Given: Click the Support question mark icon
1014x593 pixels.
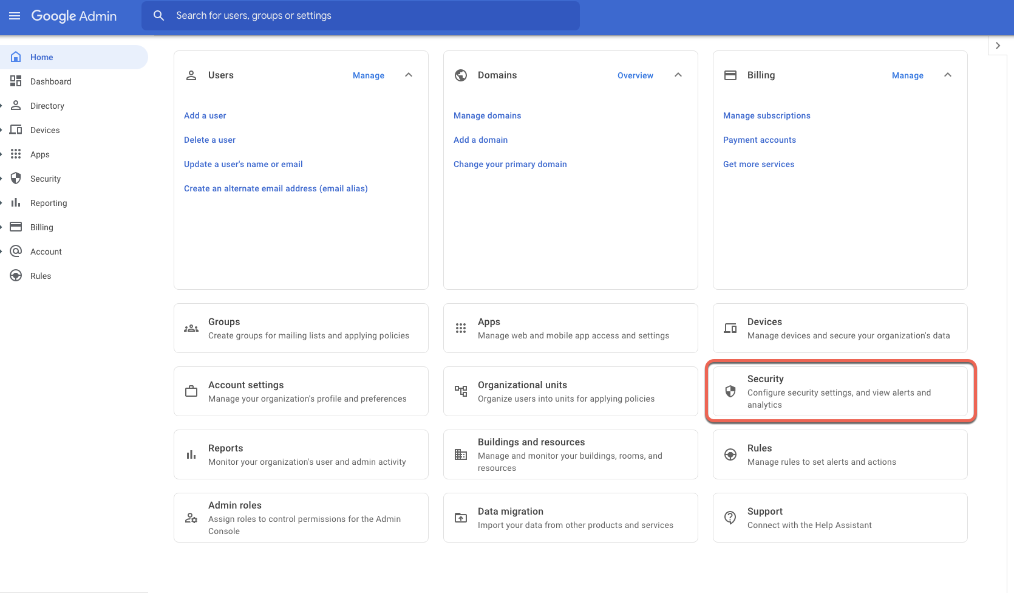Looking at the screenshot, I should pos(730,518).
